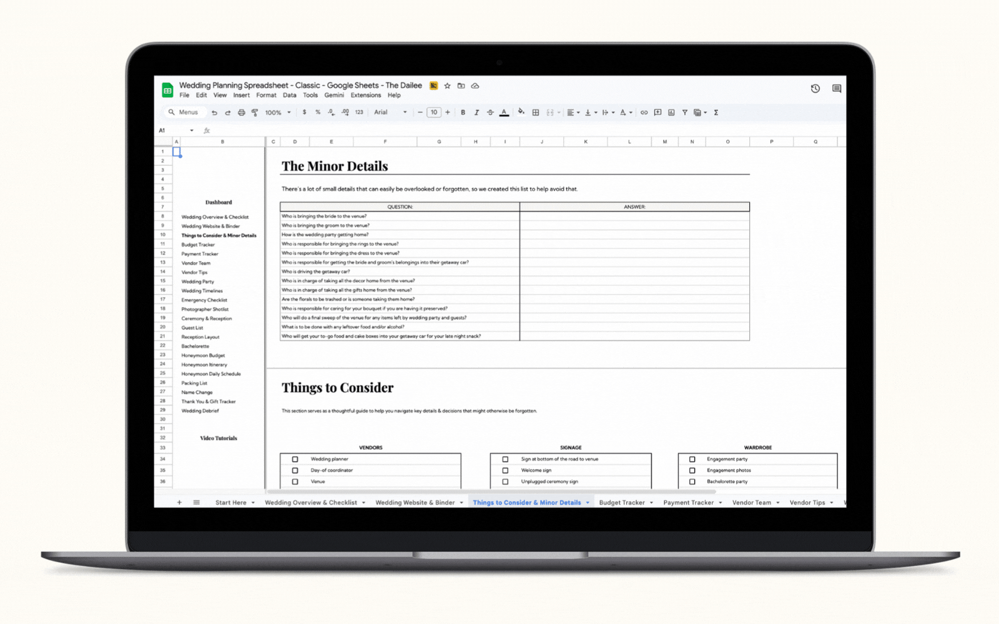Open the Honeymoon Budget dashboard link
Viewport: 999px width, 624px height.
click(x=203, y=356)
